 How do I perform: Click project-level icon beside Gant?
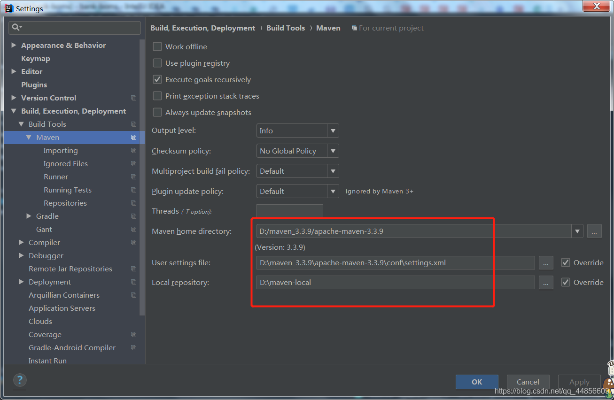pos(134,230)
